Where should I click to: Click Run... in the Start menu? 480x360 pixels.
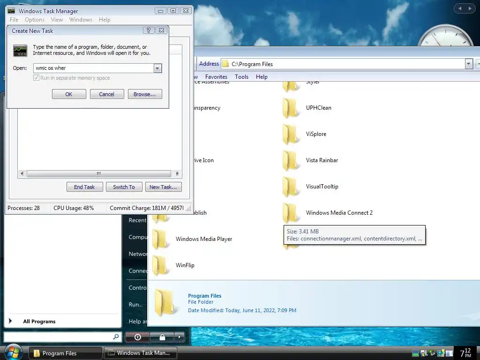135,305
